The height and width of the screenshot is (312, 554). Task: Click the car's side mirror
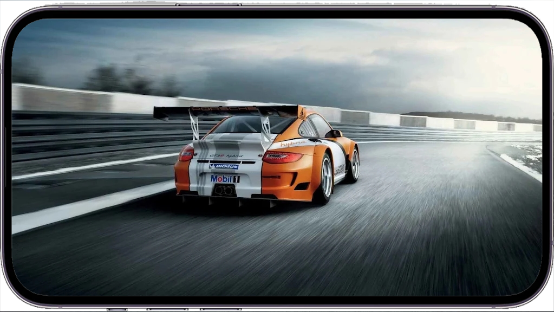click(x=336, y=133)
